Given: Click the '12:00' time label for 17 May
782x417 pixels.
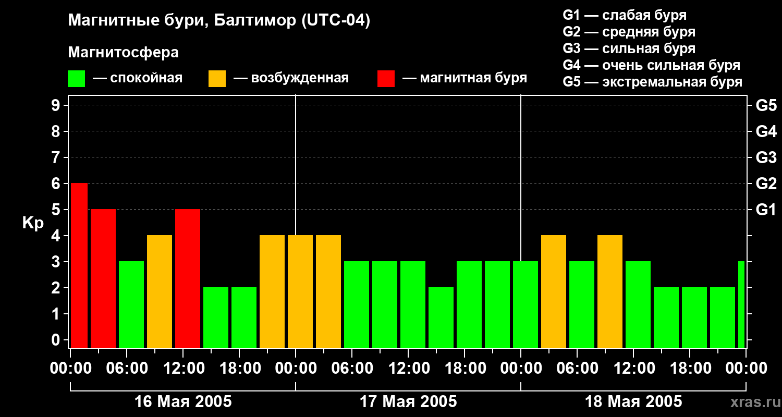Looking at the screenshot, I should [409, 368].
